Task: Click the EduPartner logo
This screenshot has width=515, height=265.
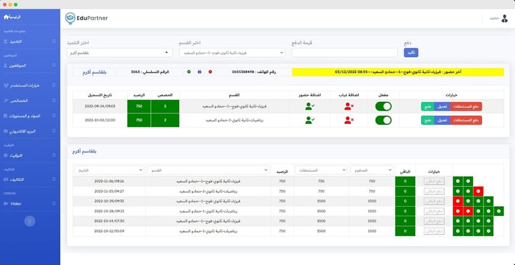Action: (87, 18)
